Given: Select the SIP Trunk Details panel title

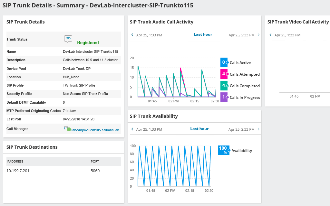Looking at the screenshot, I should click(26, 22).
